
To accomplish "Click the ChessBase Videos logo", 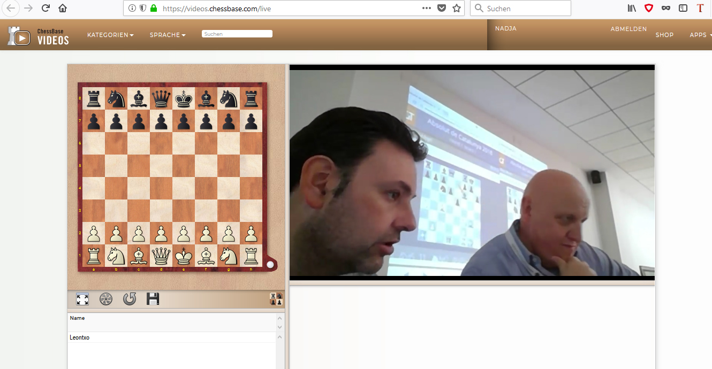I will click(38, 36).
